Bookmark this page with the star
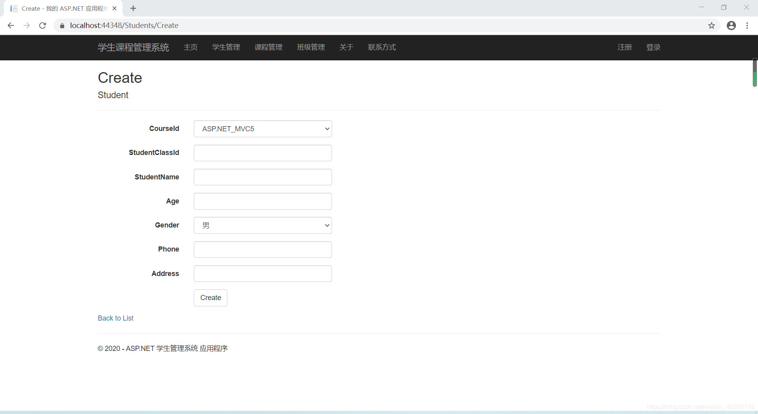Screen dimensions: 758x414 click(711, 26)
